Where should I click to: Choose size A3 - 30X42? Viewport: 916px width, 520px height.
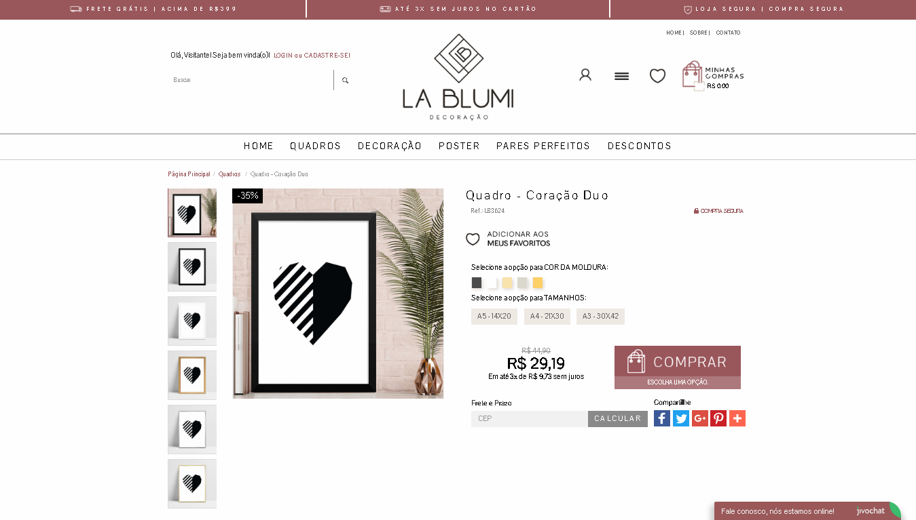pyautogui.click(x=600, y=317)
